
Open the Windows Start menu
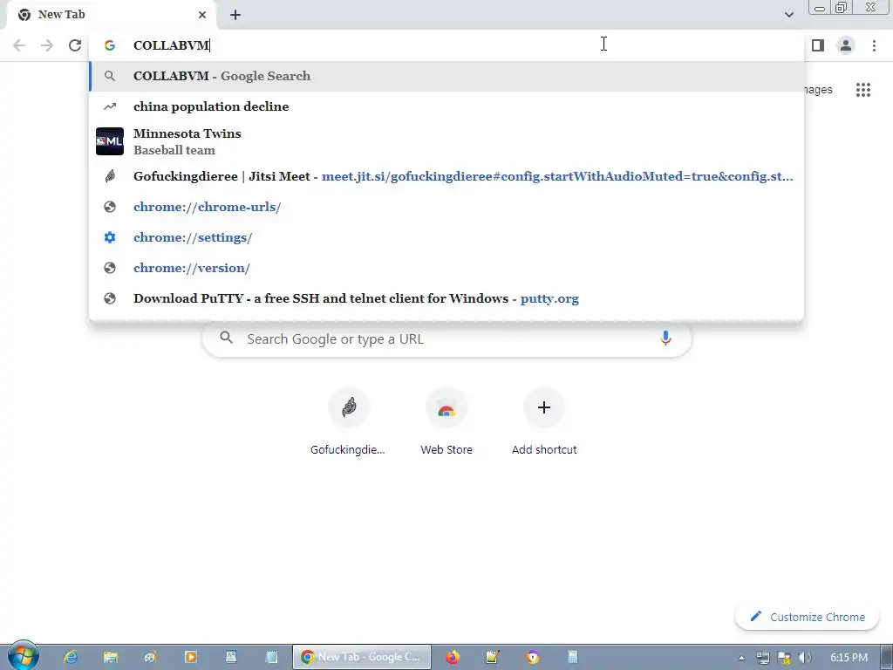23,655
